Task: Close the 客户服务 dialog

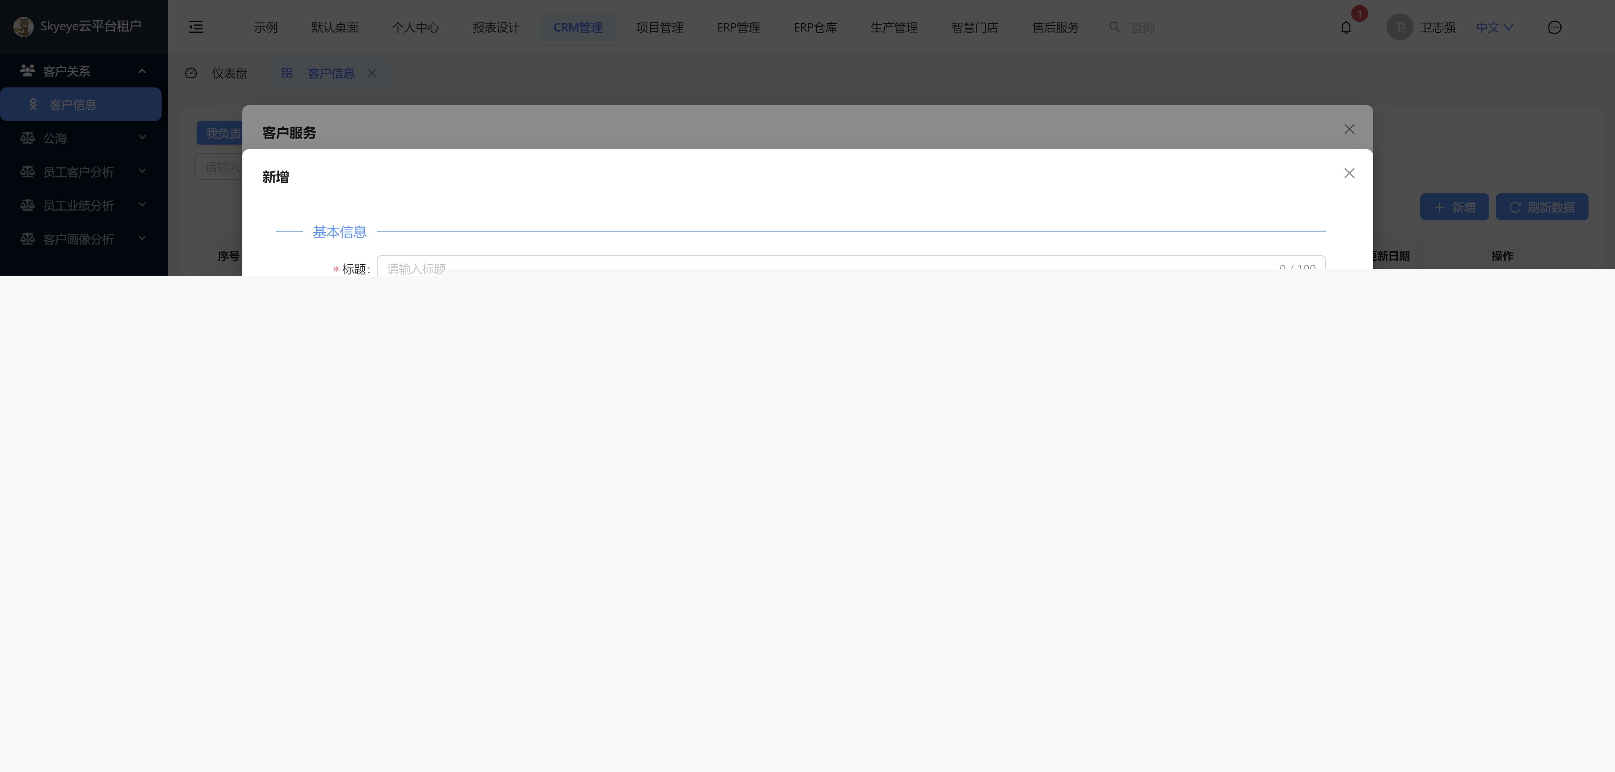Action: (x=1349, y=129)
